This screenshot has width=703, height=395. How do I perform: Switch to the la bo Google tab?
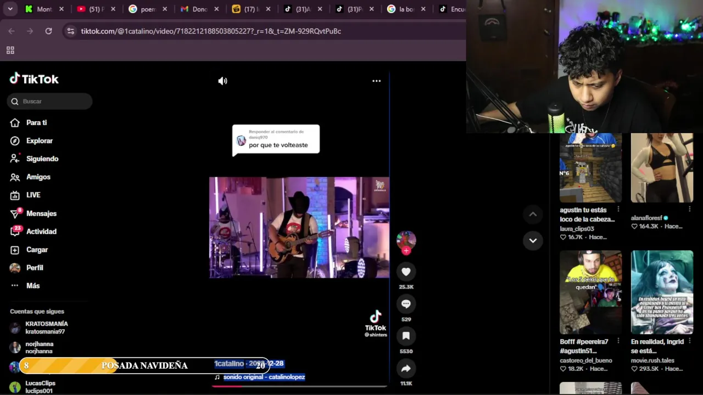(x=406, y=9)
